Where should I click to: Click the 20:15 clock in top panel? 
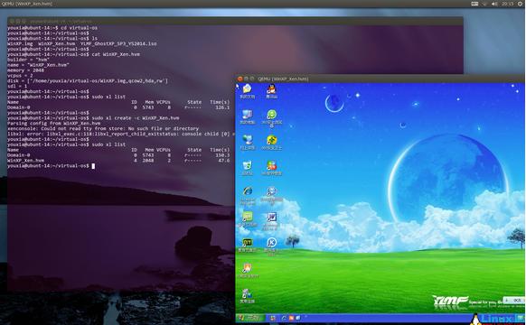click(508, 4)
